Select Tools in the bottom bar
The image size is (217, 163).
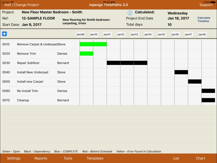point(68,158)
